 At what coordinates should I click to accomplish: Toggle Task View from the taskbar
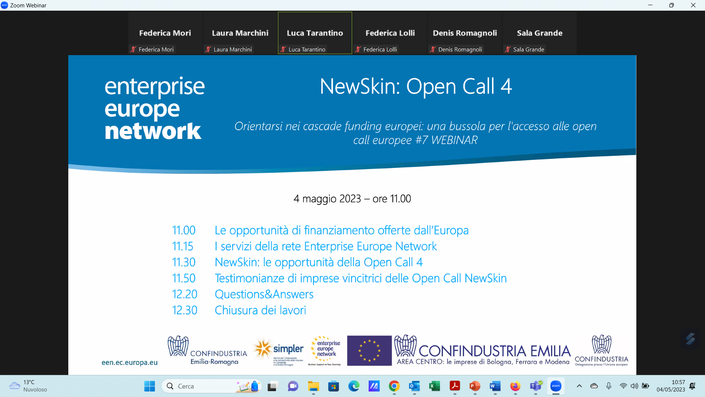(272, 386)
